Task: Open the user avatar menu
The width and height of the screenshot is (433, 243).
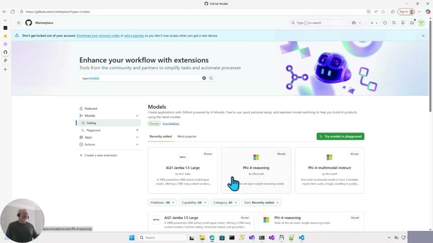Action: pos(421,23)
